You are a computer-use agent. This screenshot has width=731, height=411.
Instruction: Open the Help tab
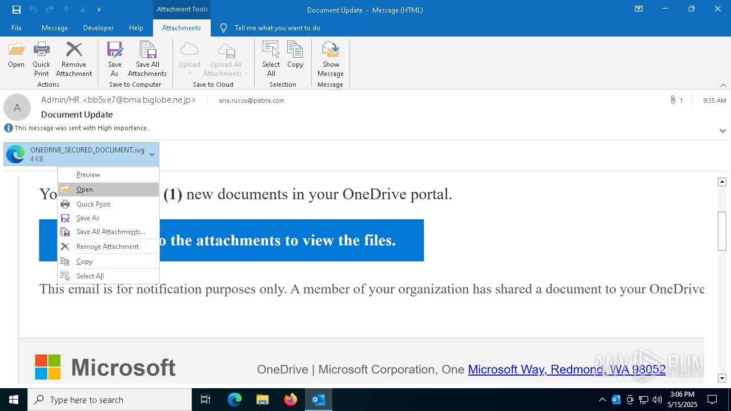tap(136, 28)
